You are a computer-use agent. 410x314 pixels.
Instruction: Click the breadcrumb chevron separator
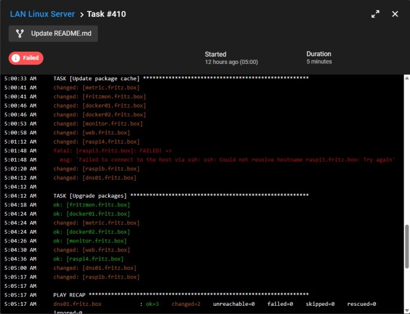click(81, 14)
